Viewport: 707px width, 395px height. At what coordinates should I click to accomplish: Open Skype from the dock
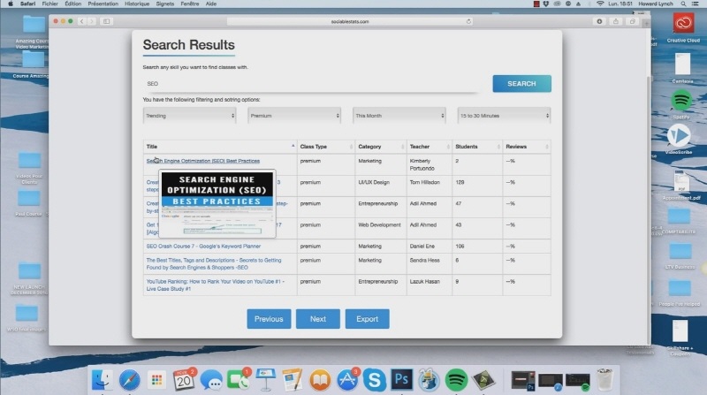[x=374, y=380]
